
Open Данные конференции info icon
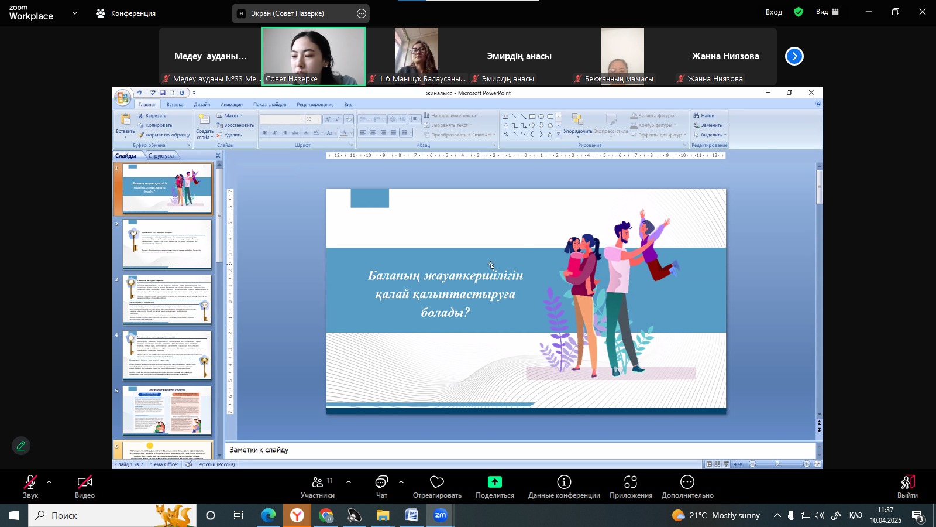pos(564,482)
